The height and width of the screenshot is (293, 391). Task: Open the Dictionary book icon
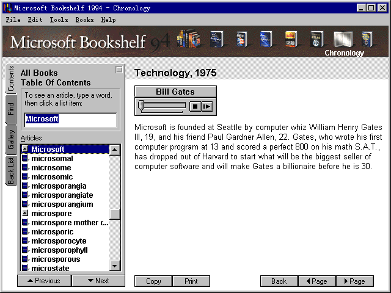point(216,39)
